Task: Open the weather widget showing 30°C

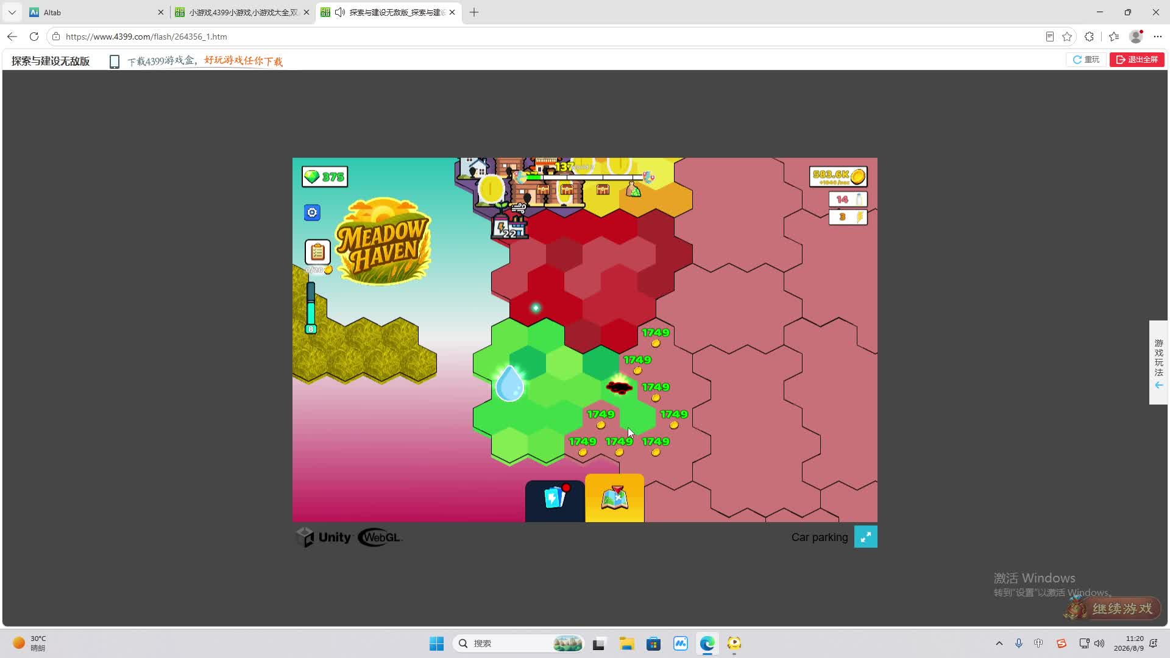Action: click(30, 643)
